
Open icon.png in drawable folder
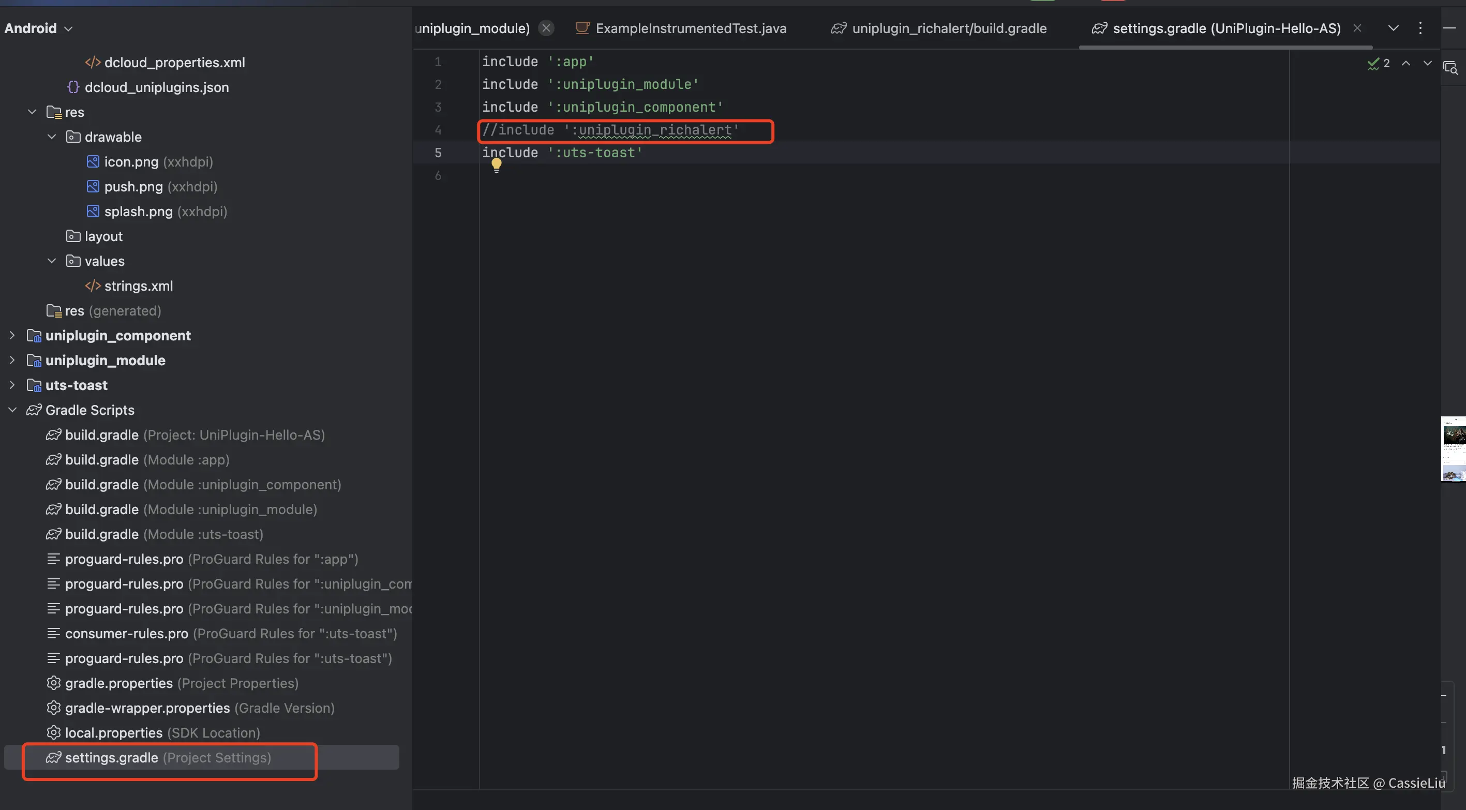[131, 162]
